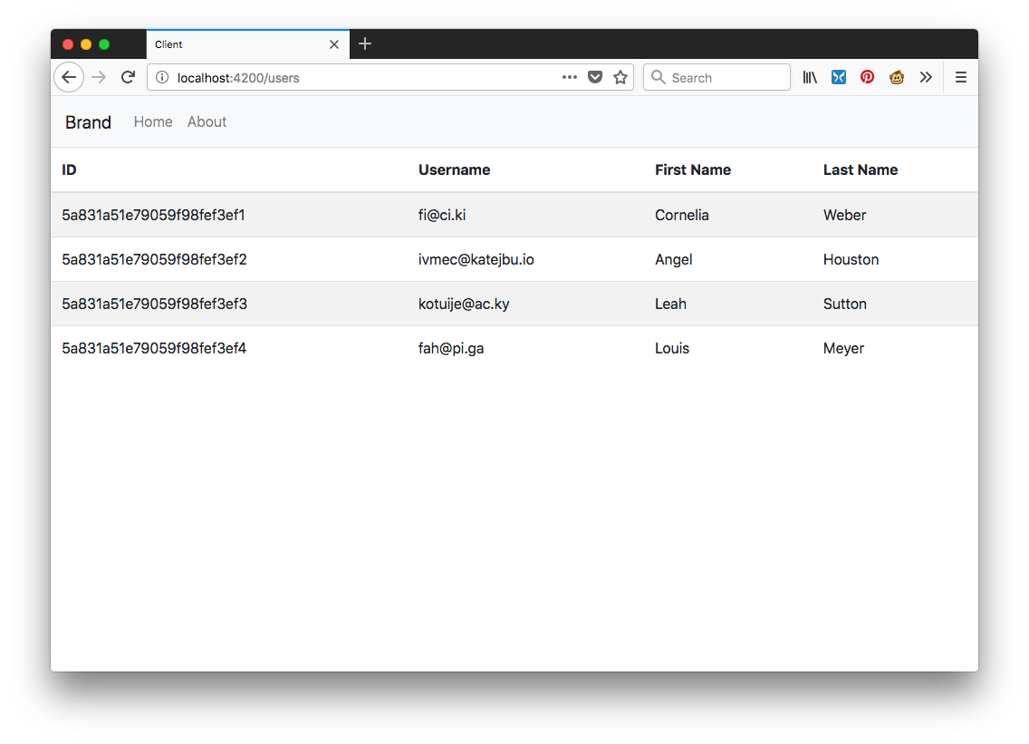
Task: Bookmark this page with the star
Action: 620,78
